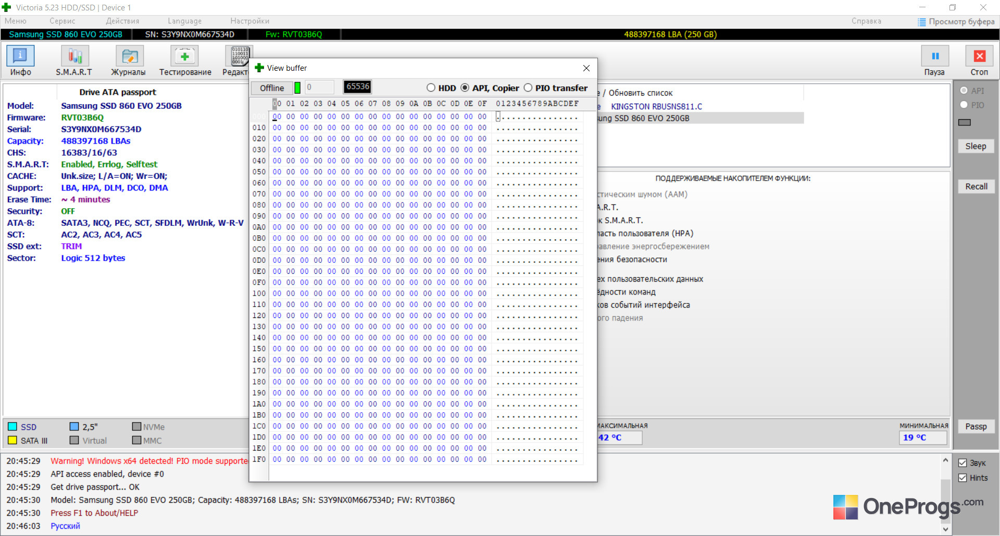Select KINGSTON RBUSNS811.C in device list
1000x536 pixels.
click(x=656, y=107)
